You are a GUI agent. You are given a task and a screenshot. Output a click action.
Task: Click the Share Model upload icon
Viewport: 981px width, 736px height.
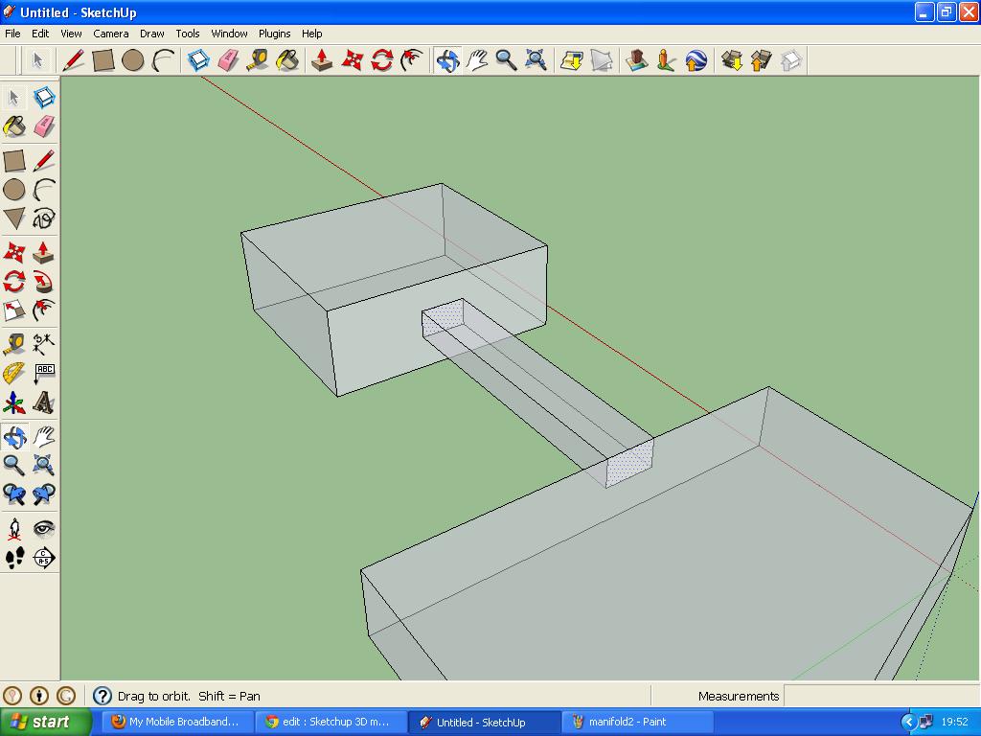click(x=761, y=60)
